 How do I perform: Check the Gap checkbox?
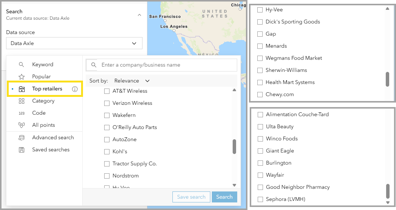[x=260, y=34]
